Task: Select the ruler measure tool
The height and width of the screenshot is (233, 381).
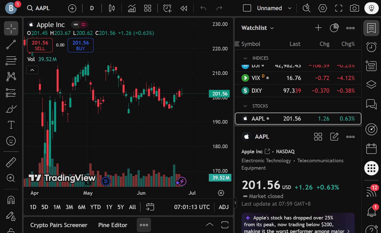Action: [11, 162]
